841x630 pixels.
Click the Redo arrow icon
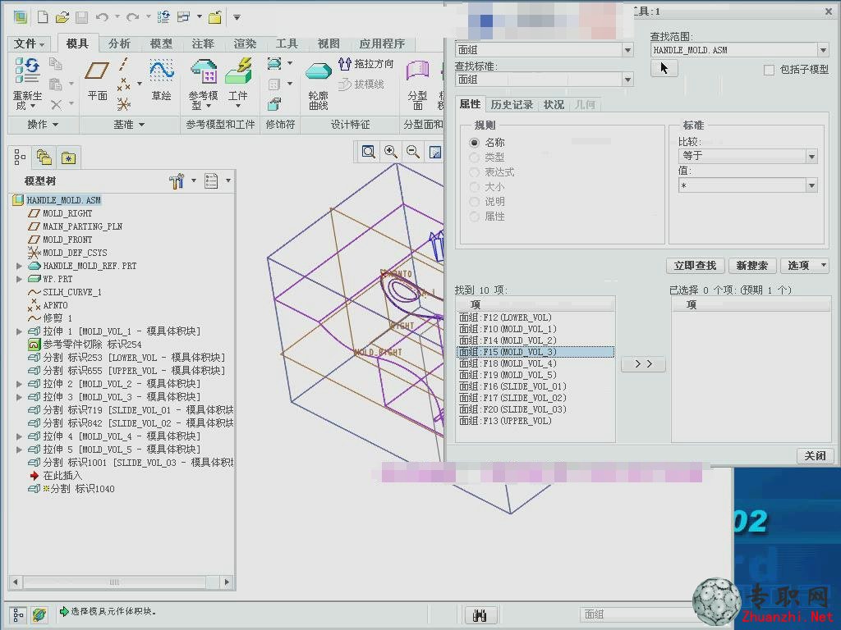[132, 17]
